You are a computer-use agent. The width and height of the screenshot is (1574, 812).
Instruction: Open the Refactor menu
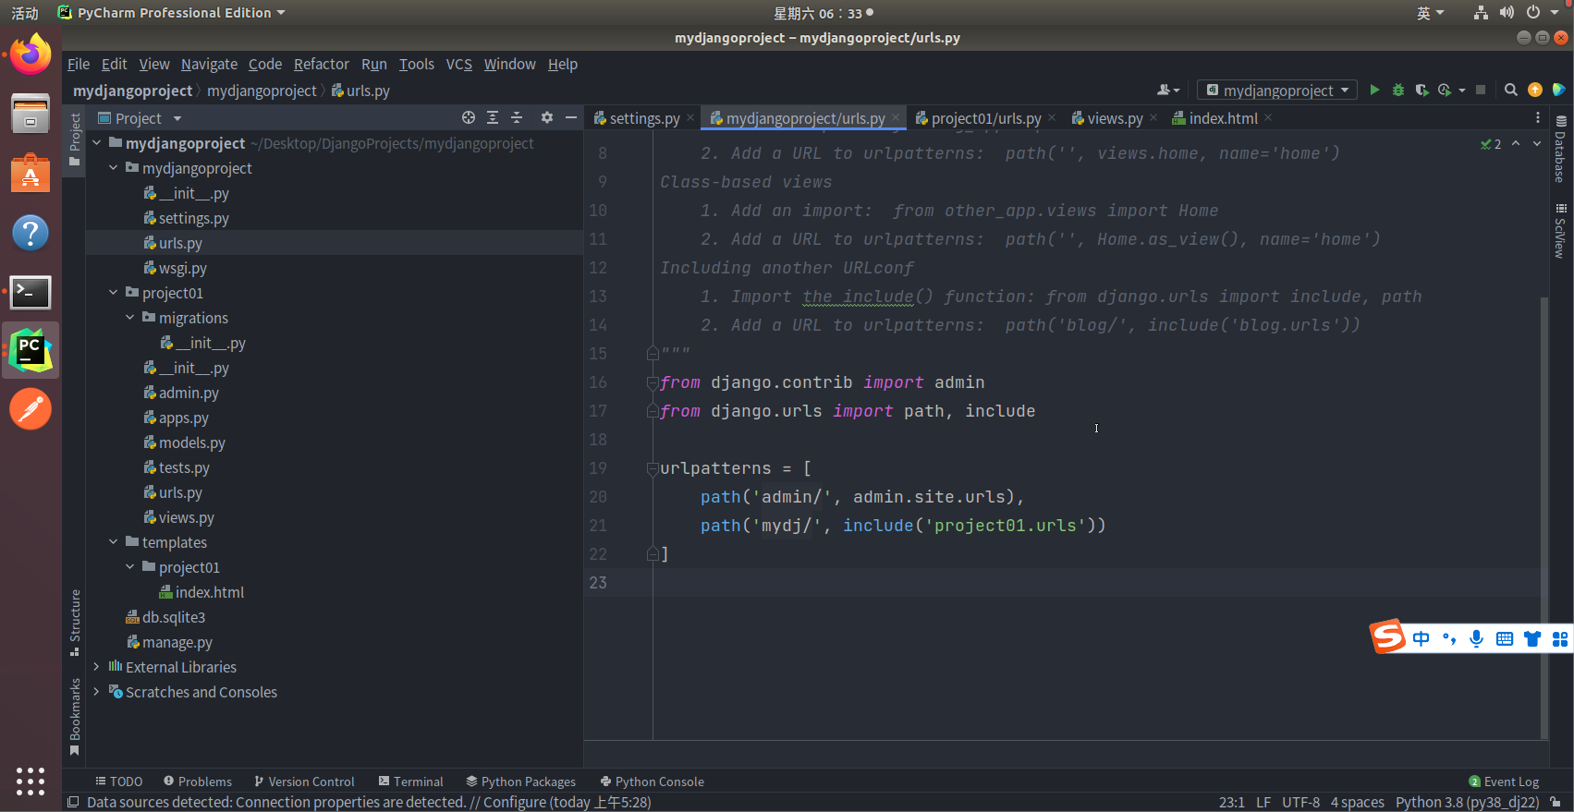[321, 64]
